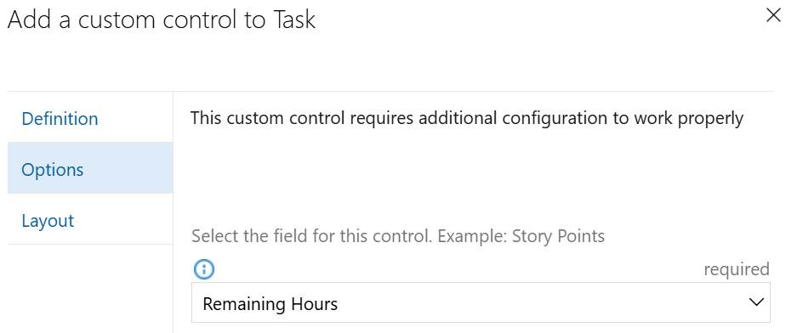
Task: Close the Add a custom control dialog
Action: click(x=773, y=16)
